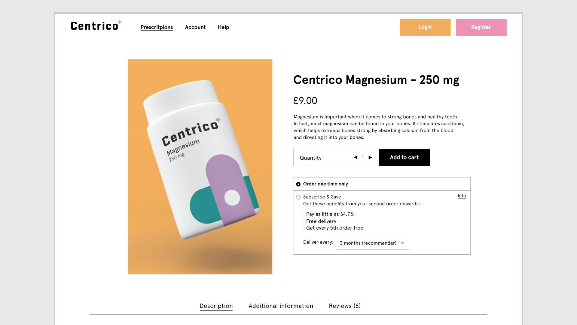Decrease quantity with left arrow

click(356, 157)
